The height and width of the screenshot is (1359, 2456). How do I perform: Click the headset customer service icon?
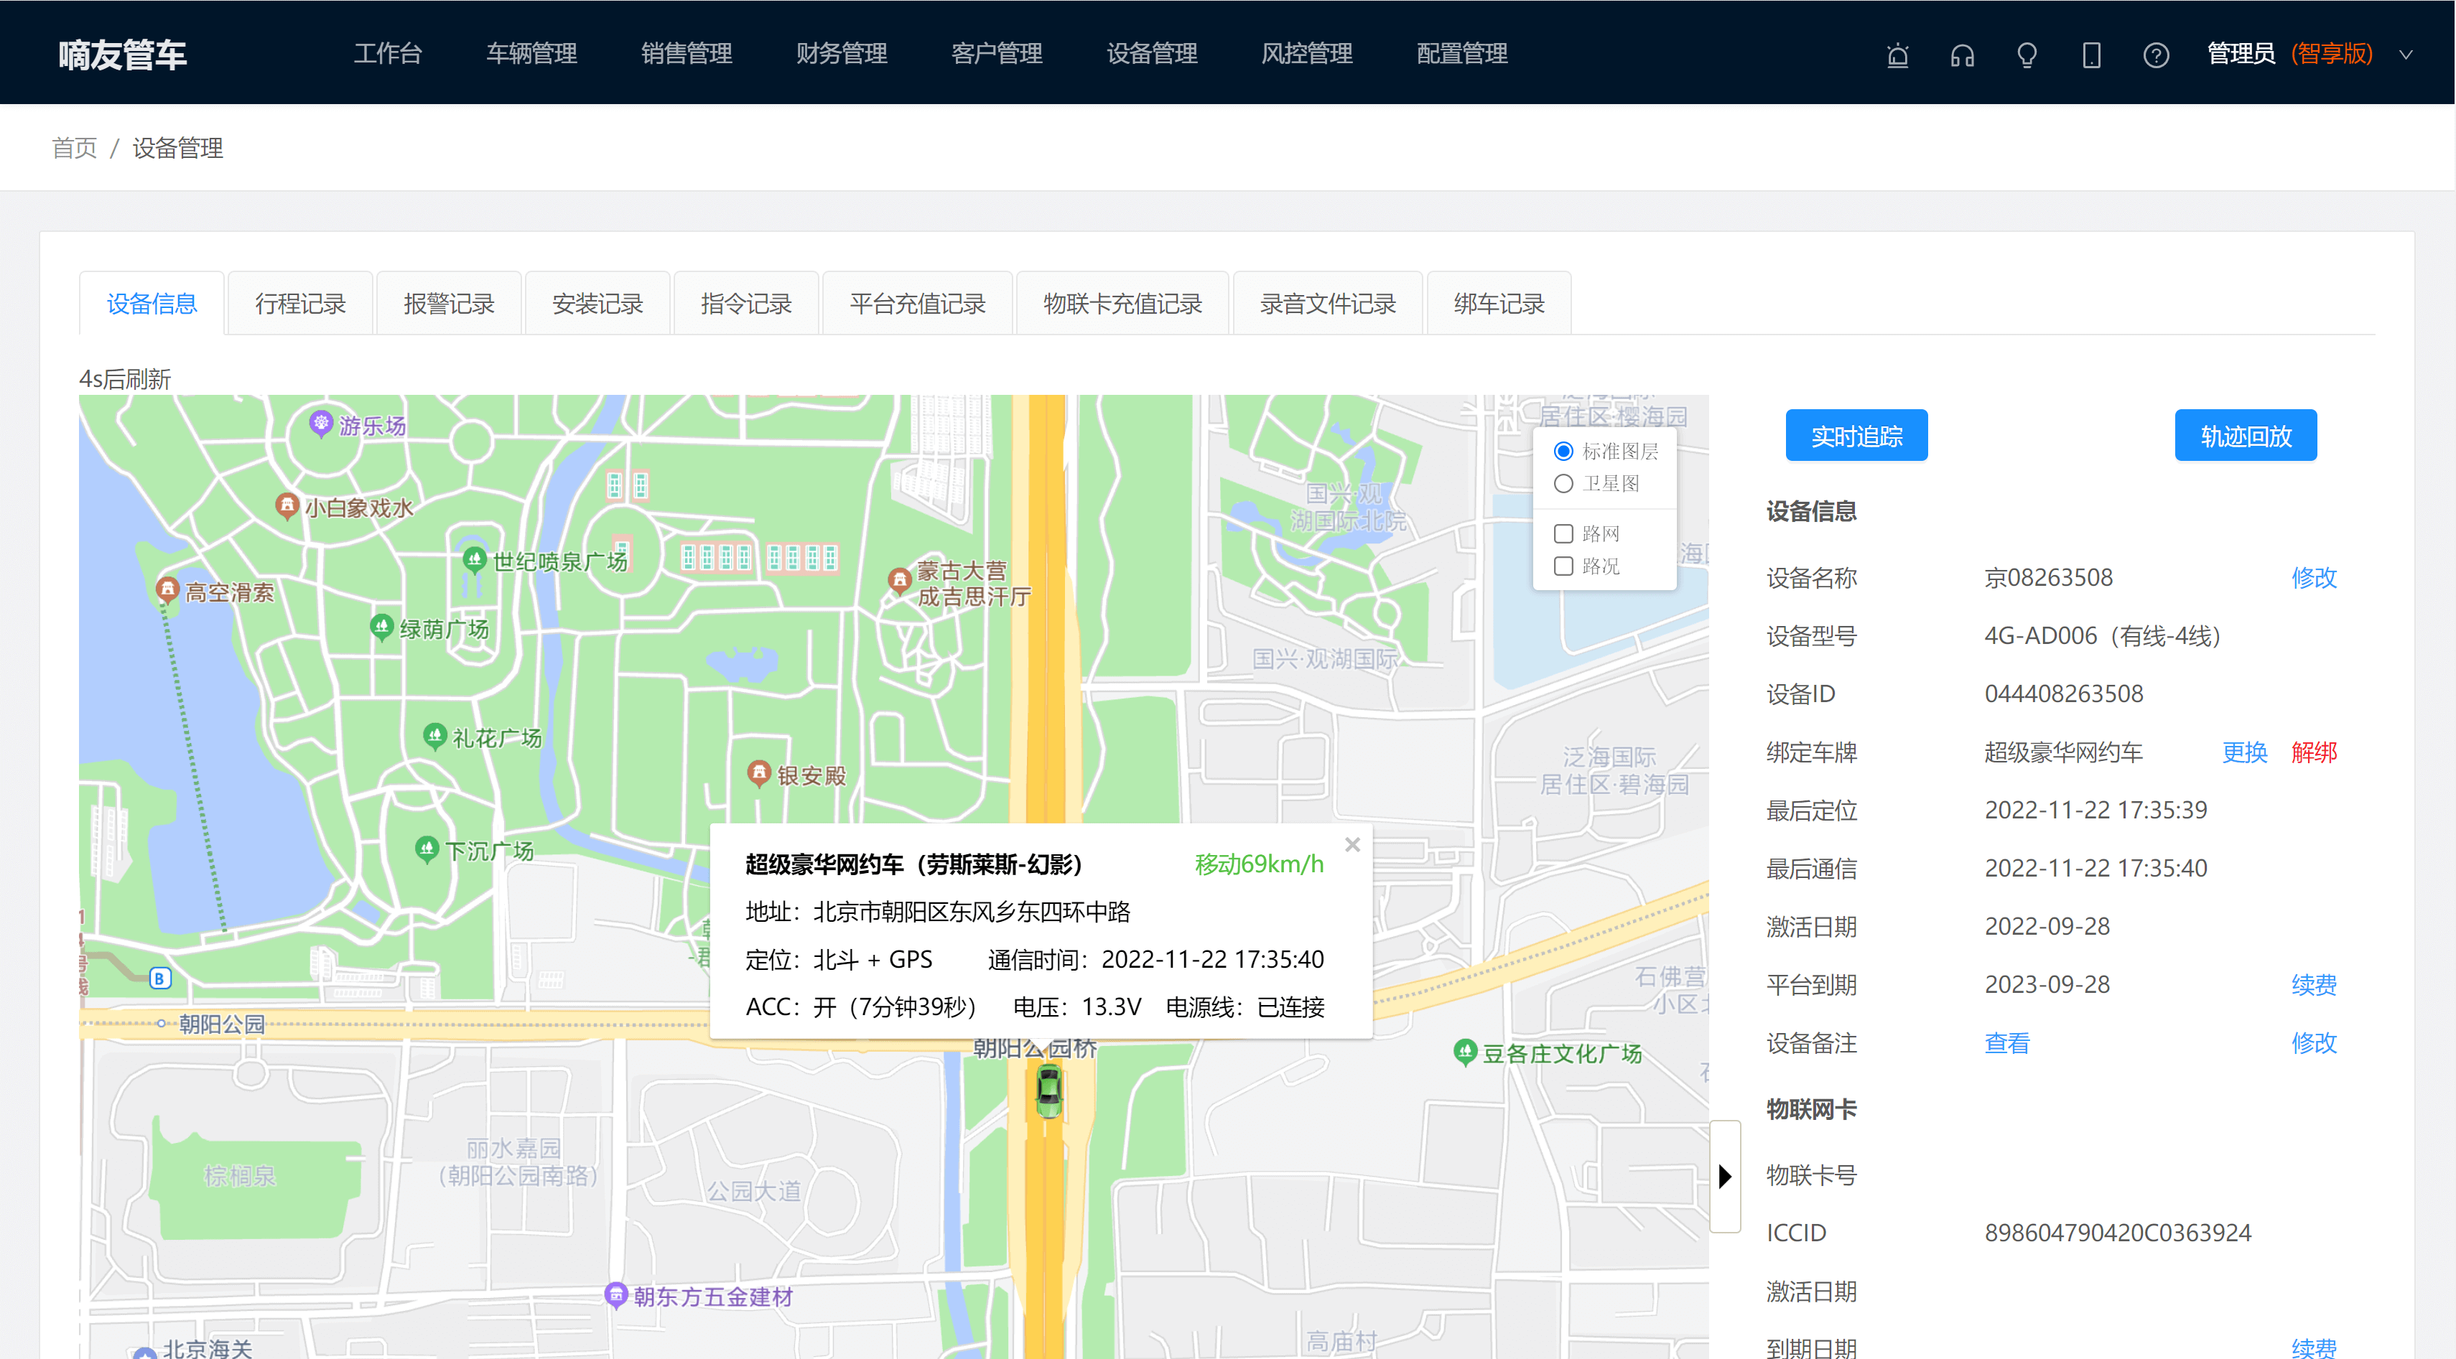point(1962,55)
